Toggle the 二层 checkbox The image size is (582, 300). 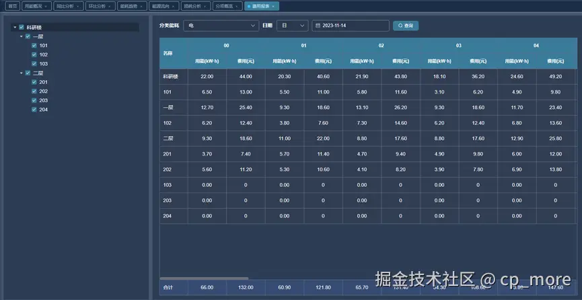[x=28, y=73]
